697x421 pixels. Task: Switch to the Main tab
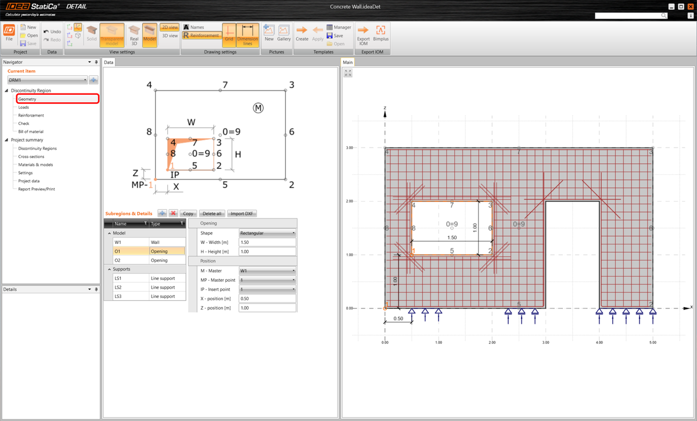(347, 62)
